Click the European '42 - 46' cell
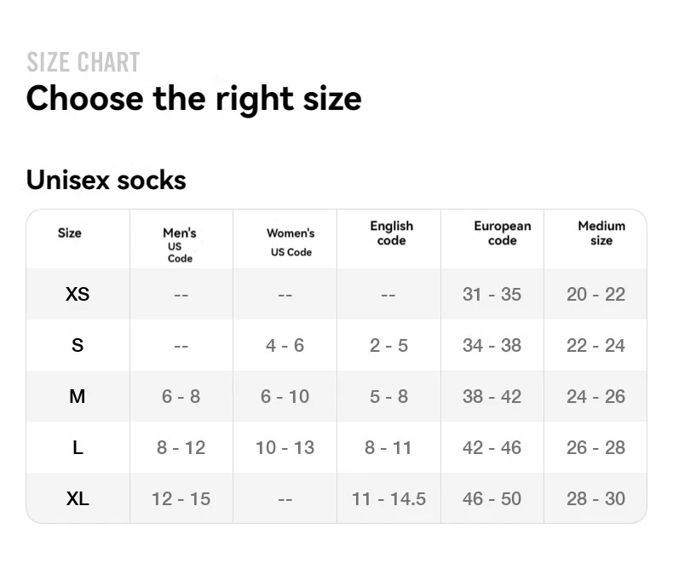This screenshot has width=673, height=575. click(492, 448)
